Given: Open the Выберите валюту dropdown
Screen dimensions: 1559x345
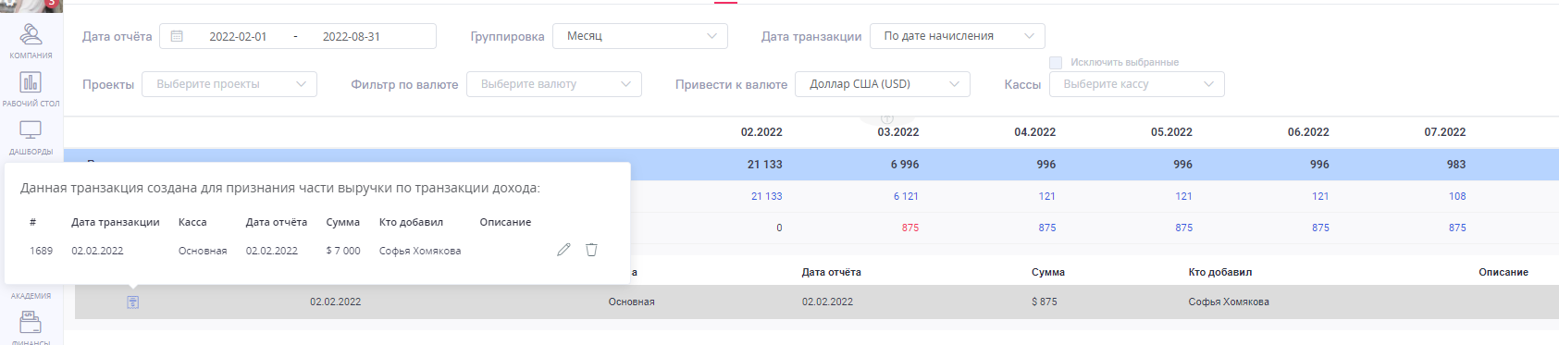Looking at the screenshot, I should coord(554,84).
